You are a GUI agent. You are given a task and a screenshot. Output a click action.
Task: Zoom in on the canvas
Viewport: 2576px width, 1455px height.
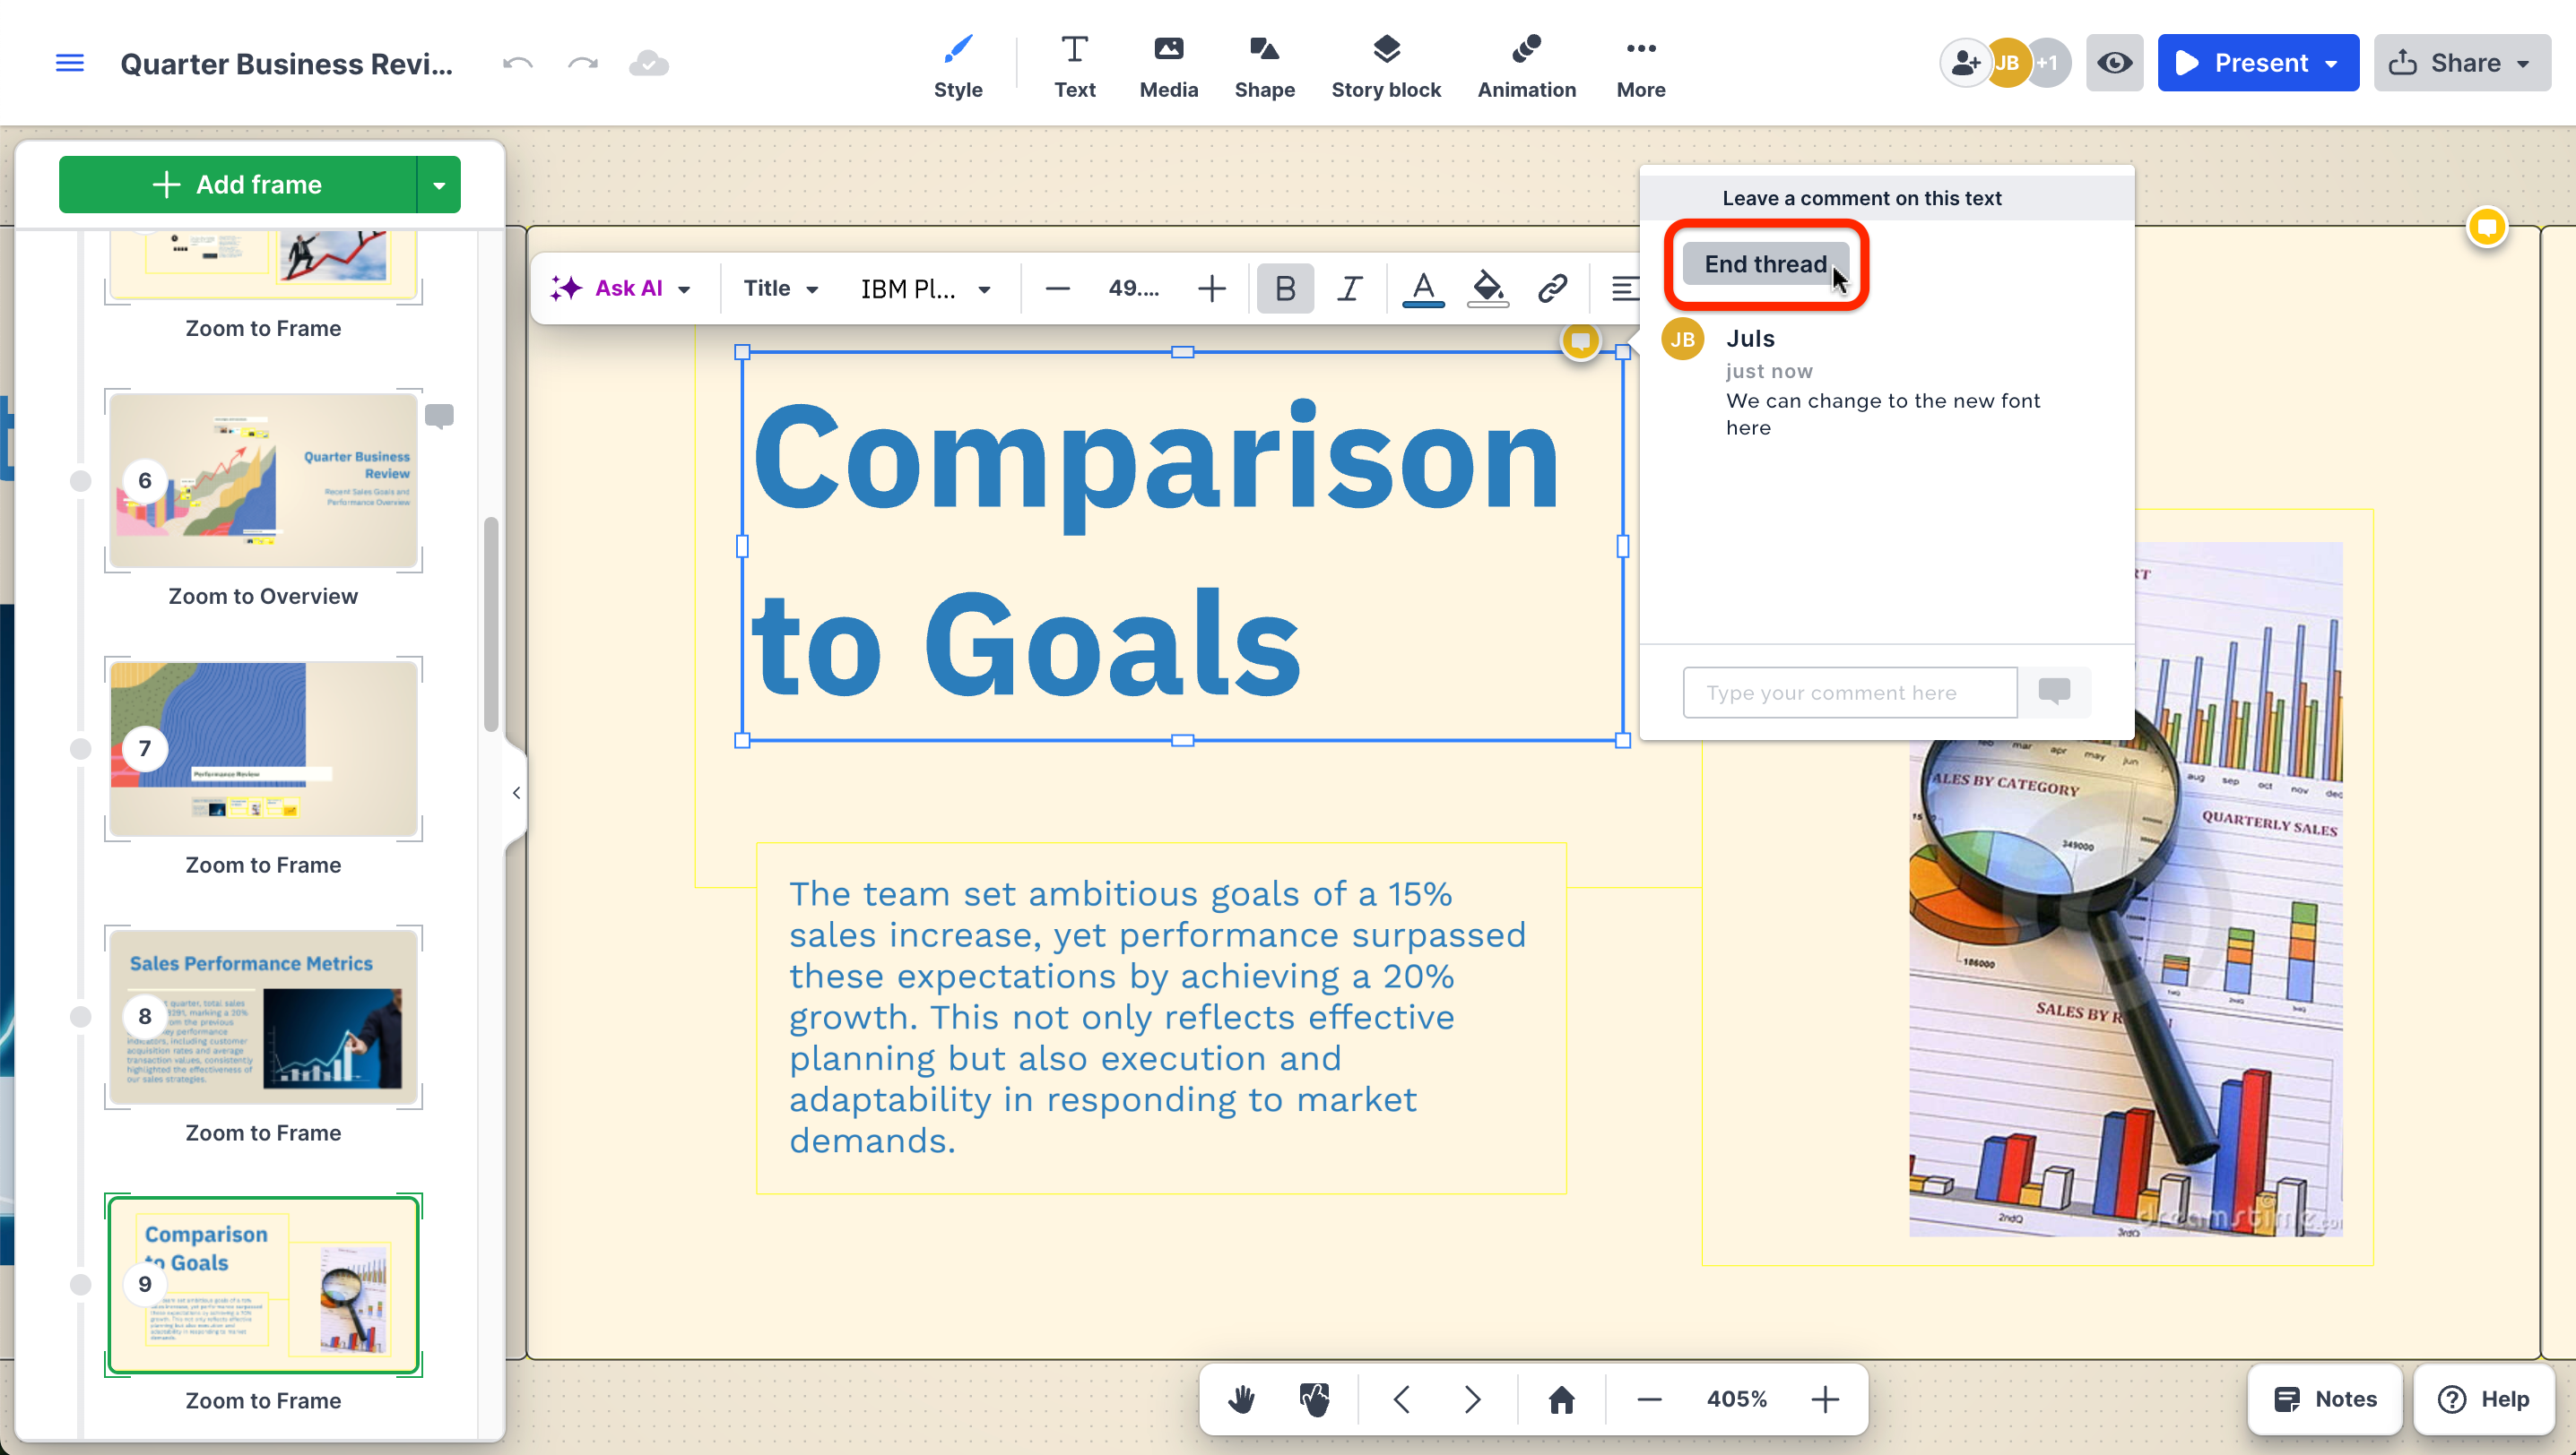(1825, 1399)
